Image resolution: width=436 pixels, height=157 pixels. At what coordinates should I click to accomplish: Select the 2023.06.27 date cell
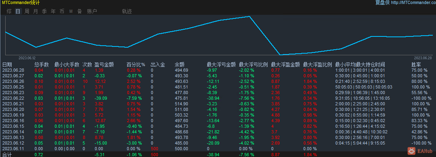13,76
